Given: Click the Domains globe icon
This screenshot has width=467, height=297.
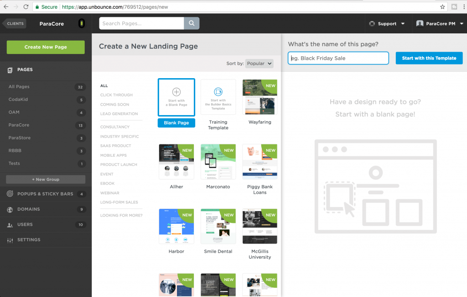Looking at the screenshot, I should click(10, 210).
